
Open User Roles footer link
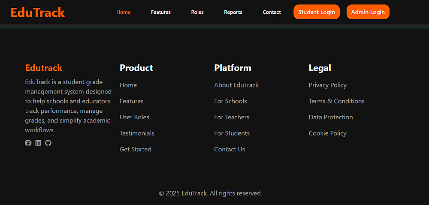click(x=134, y=117)
